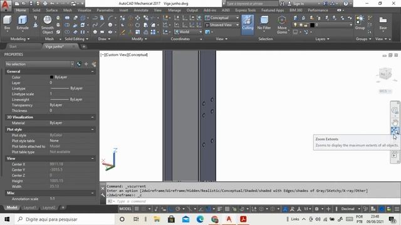Click Sign In in the title bar

coord(298,4)
